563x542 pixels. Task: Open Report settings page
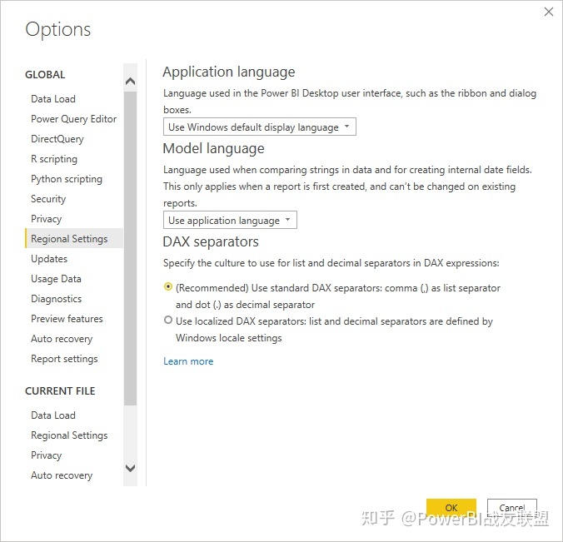click(64, 359)
